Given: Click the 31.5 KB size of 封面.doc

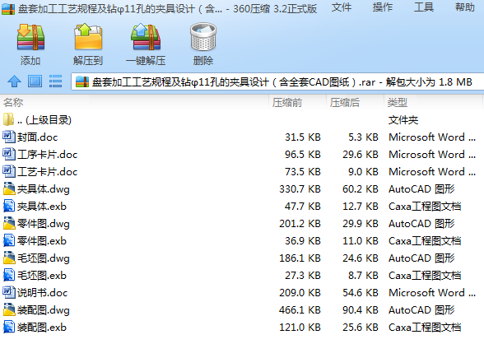Looking at the screenshot, I should tap(303, 137).
